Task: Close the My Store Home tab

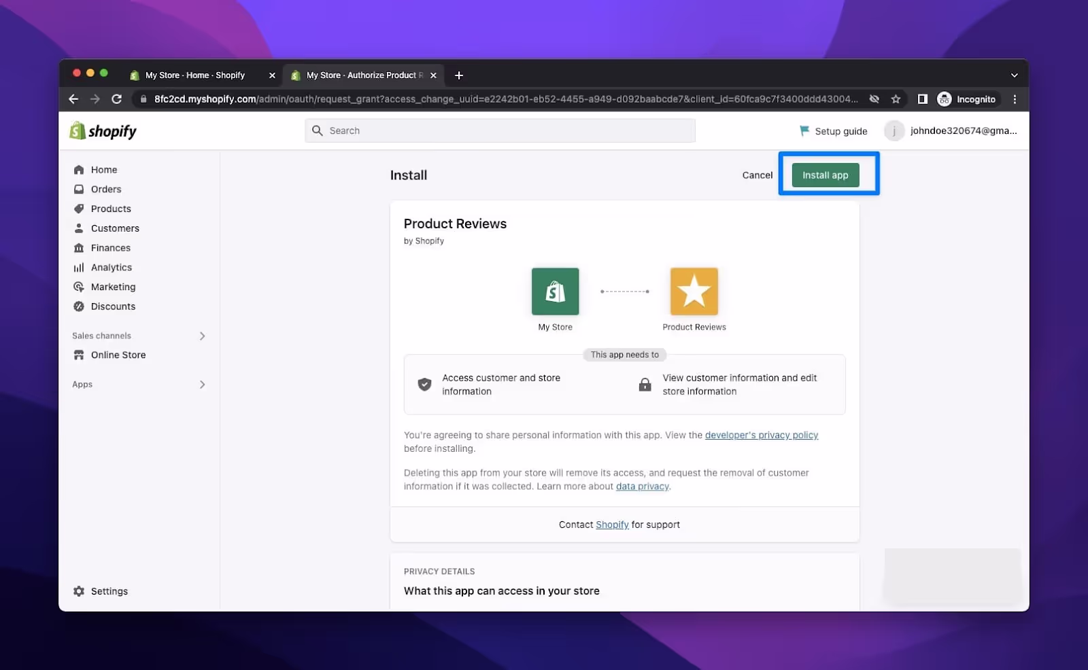Action: coord(272,75)
